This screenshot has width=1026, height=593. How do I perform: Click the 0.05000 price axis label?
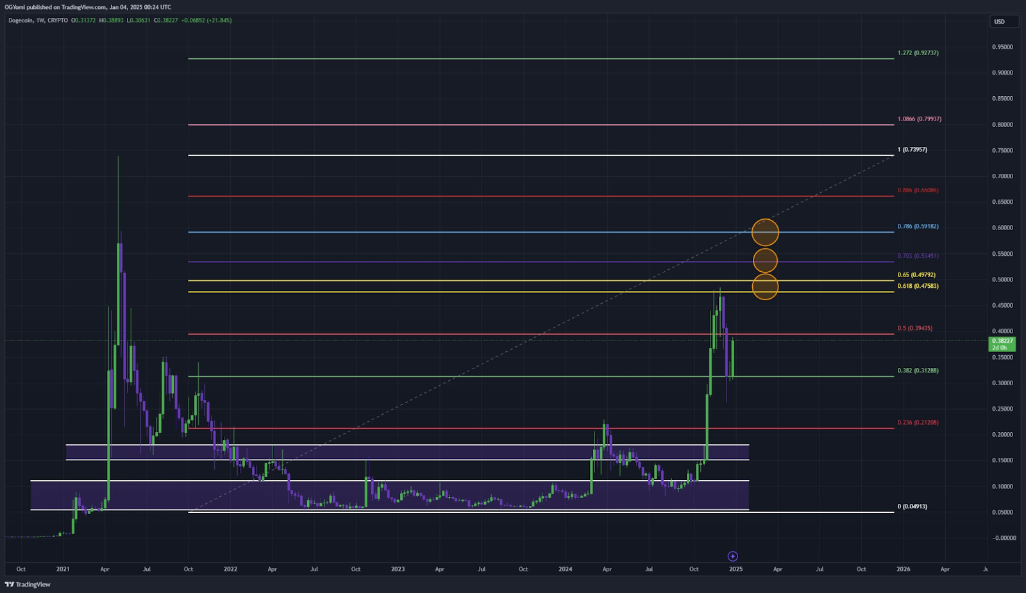point(1003,512)
